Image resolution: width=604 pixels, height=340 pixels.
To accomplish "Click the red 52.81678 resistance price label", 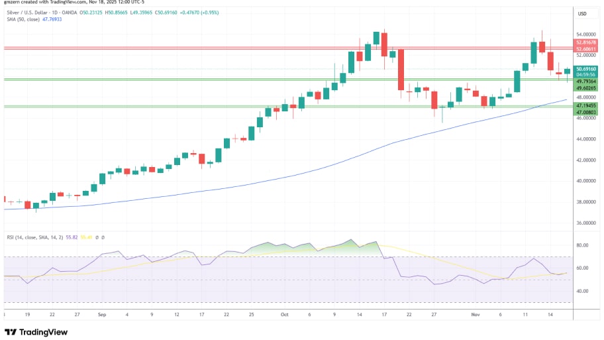I will (x=586, y=42).
